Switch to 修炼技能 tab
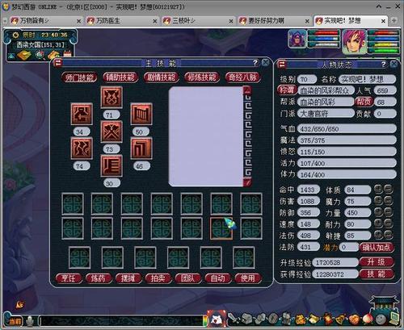This screenshot has height=330, width=404. click(x=202, y=77)
